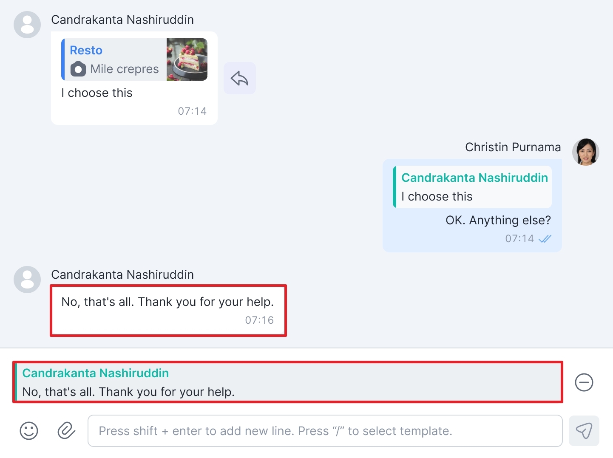Click the "I choose this" message text
The width and height of the screenshot is (613, 458).
[97, 93]
